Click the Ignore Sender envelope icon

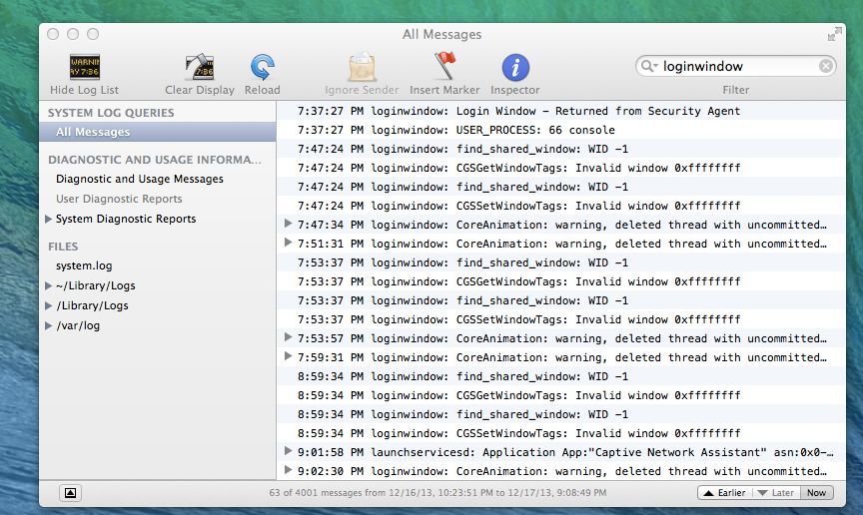[362, 67]
